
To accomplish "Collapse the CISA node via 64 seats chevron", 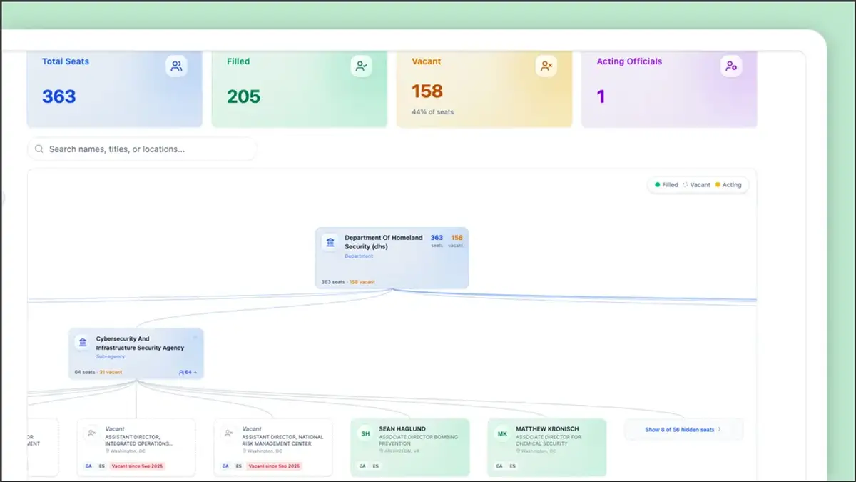I will pos(188,372).
